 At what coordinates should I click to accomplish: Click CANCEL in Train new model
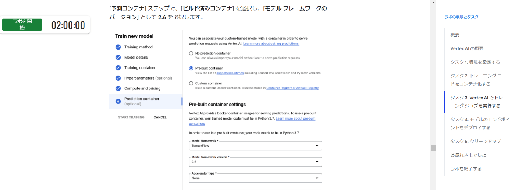(x=160, y=117)
